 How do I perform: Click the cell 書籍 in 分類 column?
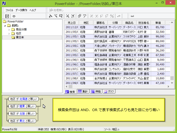(115, 32)
